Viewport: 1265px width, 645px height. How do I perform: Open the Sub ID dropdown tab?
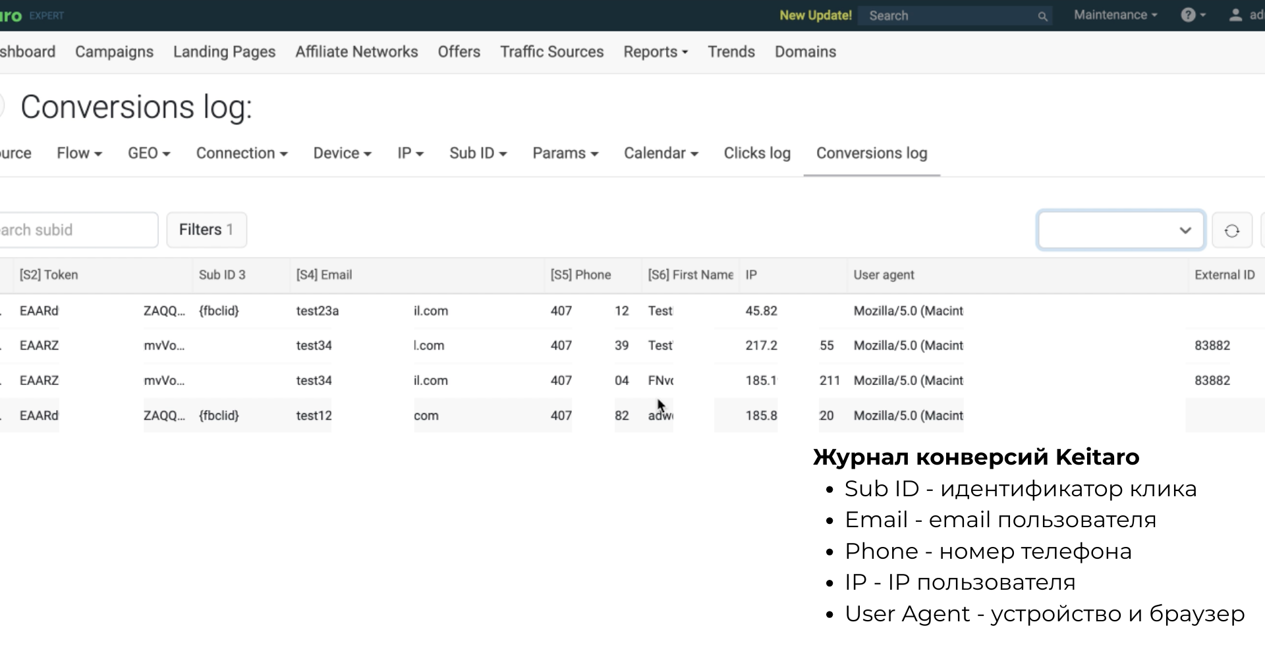coord(478,153)
